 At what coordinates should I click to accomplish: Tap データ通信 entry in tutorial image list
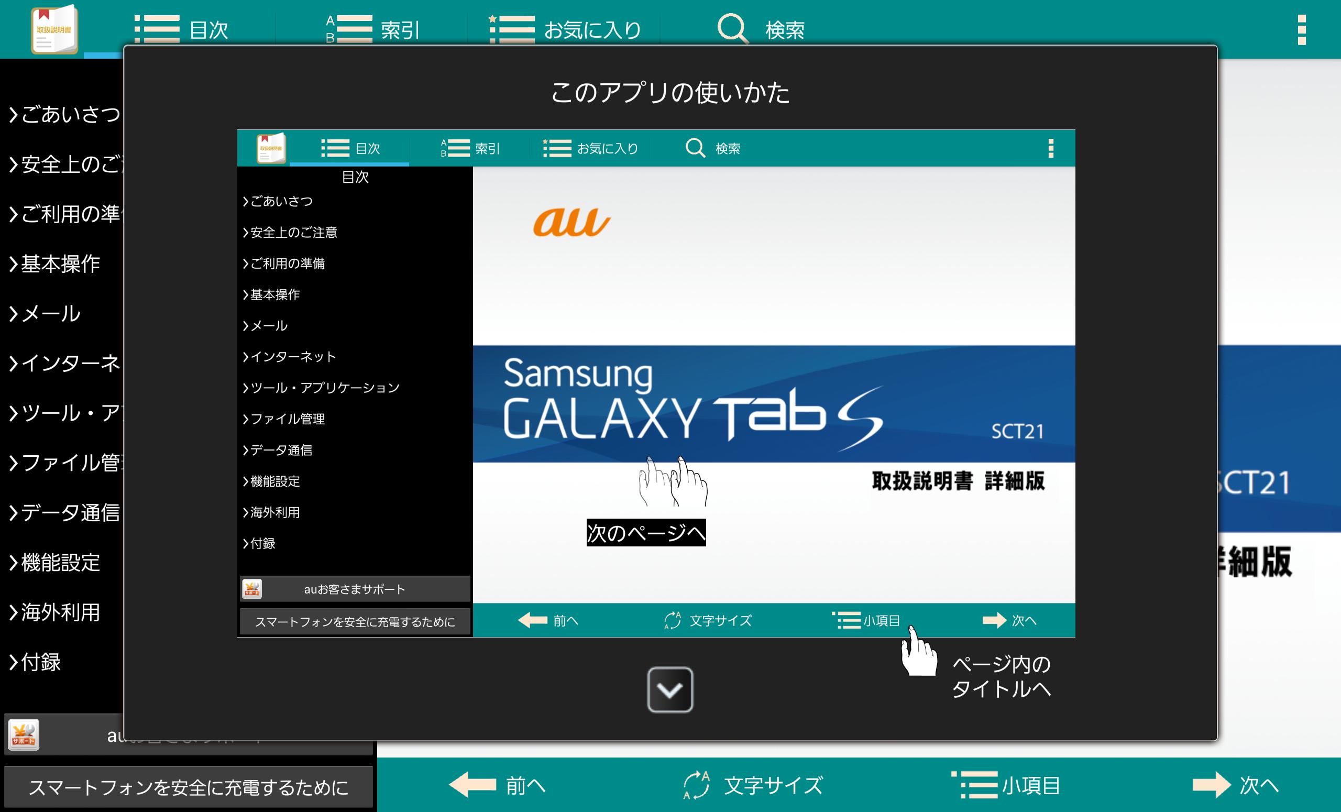click(x=278, y=450)
